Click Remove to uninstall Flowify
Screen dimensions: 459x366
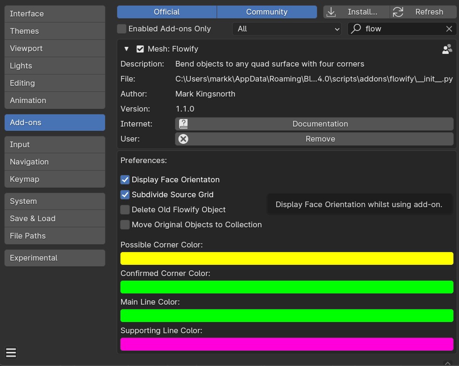pos(315,139)
